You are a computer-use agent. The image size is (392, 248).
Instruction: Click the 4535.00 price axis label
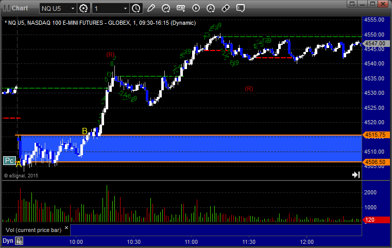[374, 78]
